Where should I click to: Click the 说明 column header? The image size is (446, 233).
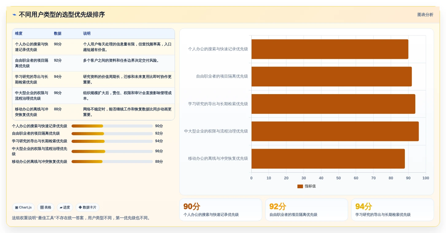pos(87,34)
